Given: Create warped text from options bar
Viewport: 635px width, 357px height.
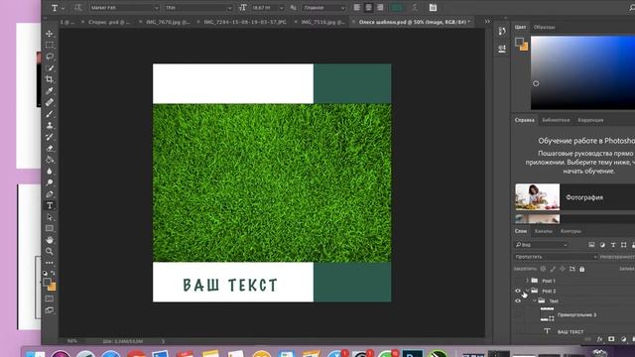Looking at the screenshot, I should (415, 7).
